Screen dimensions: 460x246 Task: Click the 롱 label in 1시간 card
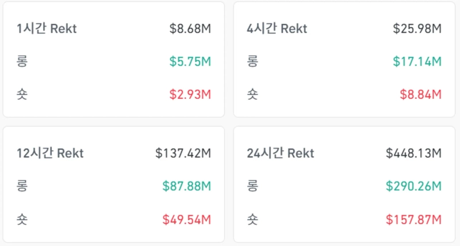pyautogui.click(x=22, y=61)
